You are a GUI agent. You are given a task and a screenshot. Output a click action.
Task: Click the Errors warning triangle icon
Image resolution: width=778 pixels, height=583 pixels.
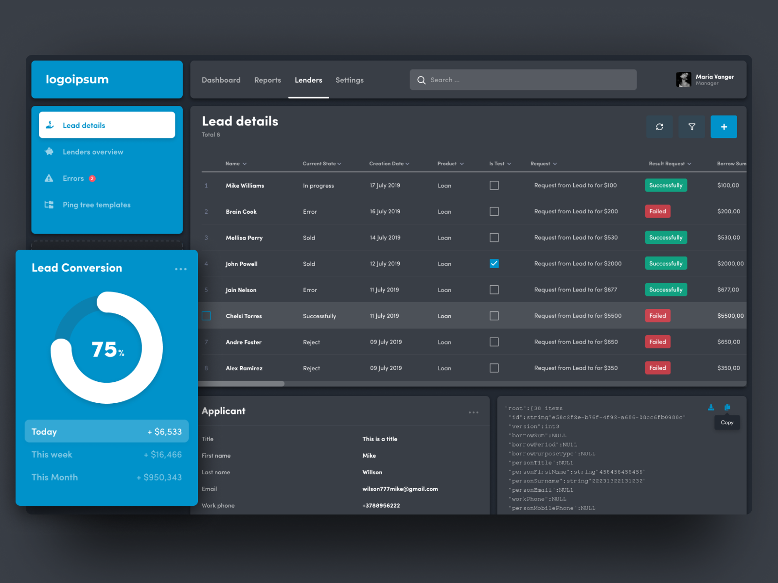coord(49,178)
